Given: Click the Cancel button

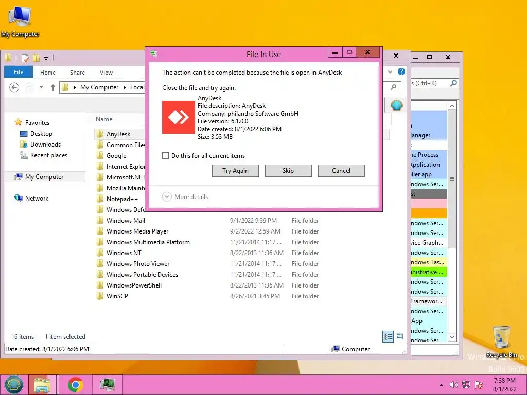Looking at the screenshot, I should (x=341, y=171).
